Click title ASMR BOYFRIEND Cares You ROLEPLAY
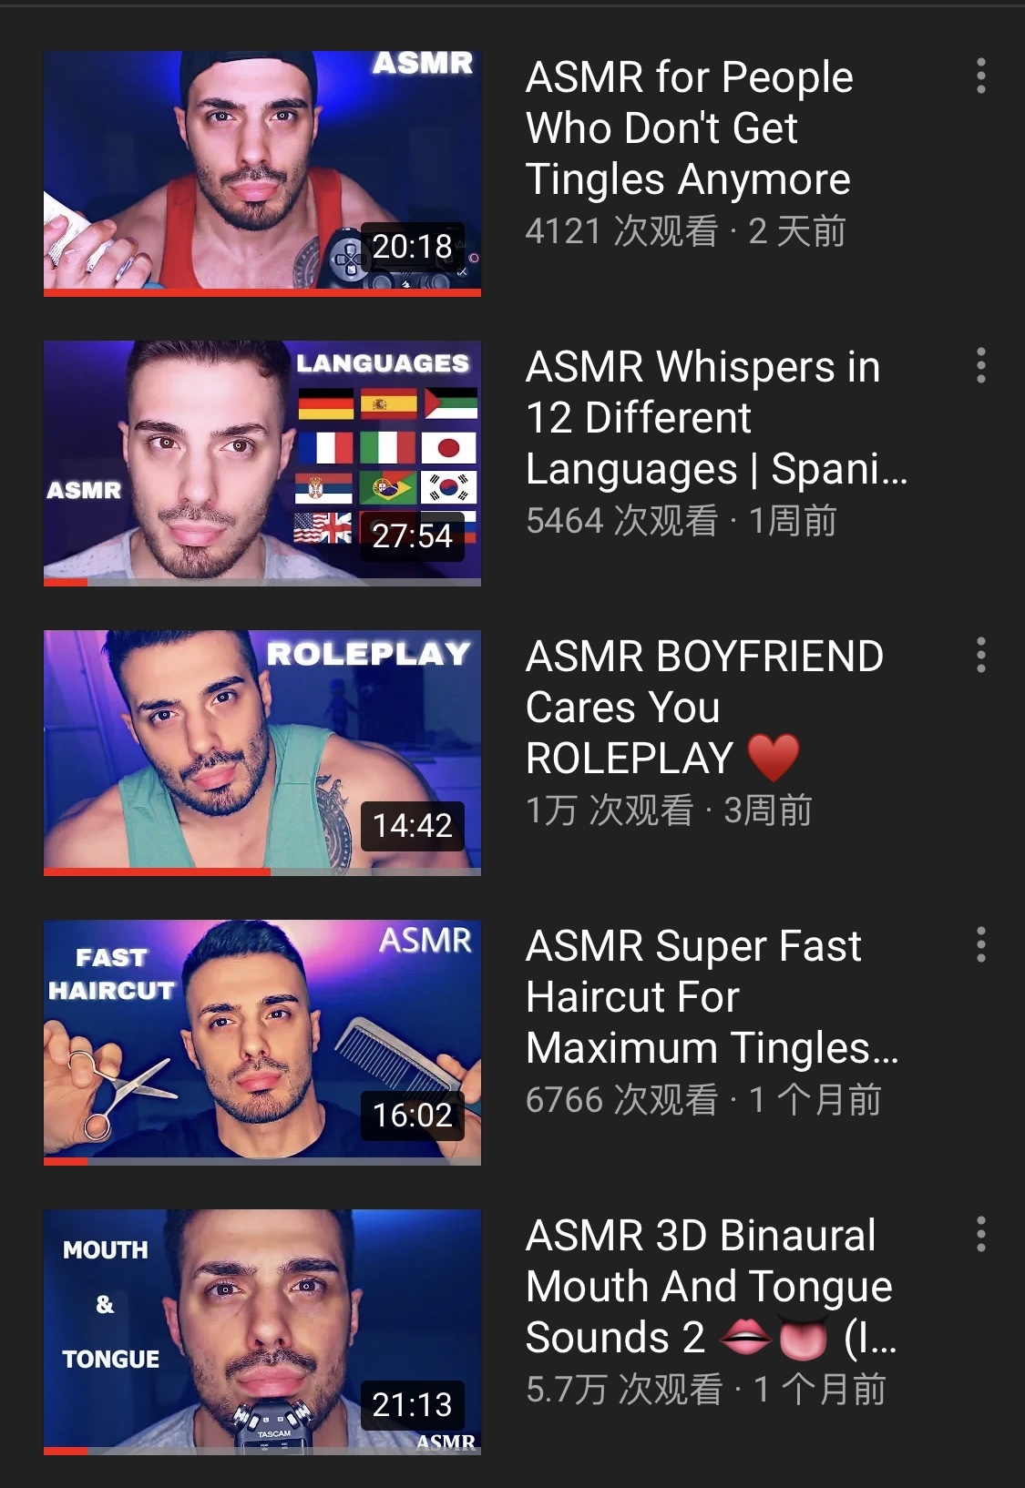Image resolution: width=1025 pixels, height=1488 pixels. [x=704, y=708]
